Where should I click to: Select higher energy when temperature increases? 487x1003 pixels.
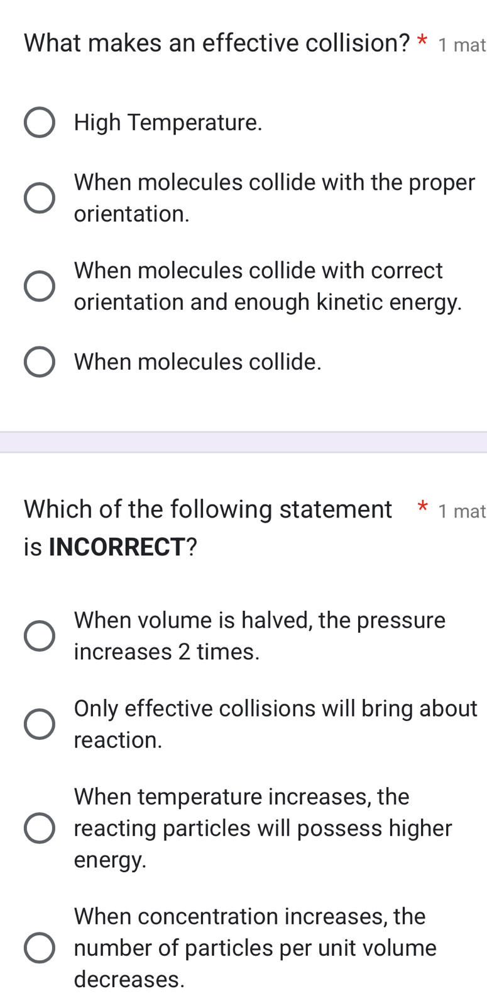(39, 828)
